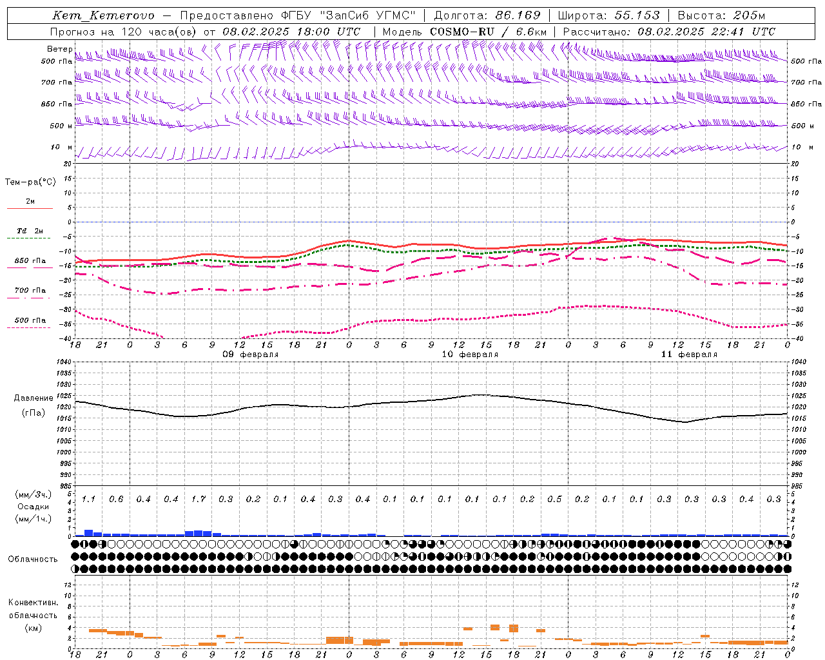Screen dimensions: 825x660
Task: Select the Давление pressure panel label
Action: click(33, 398)
